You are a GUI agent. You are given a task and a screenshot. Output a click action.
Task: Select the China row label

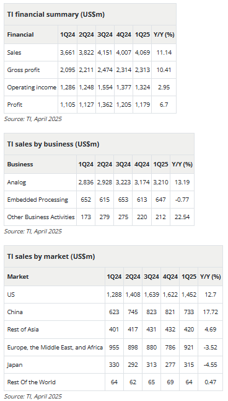pos(15,312)
